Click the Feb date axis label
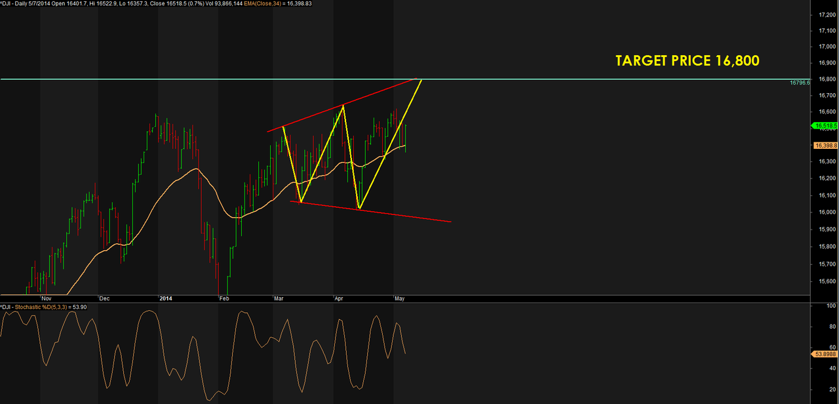The image size is (839, 404). click(224, 298)
